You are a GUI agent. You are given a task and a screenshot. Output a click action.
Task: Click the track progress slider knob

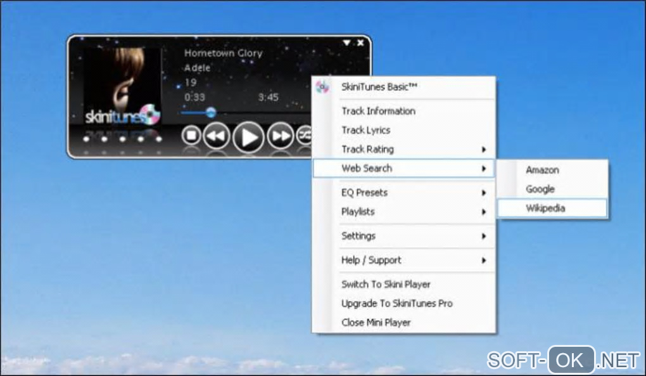click(x=210, y=112)
